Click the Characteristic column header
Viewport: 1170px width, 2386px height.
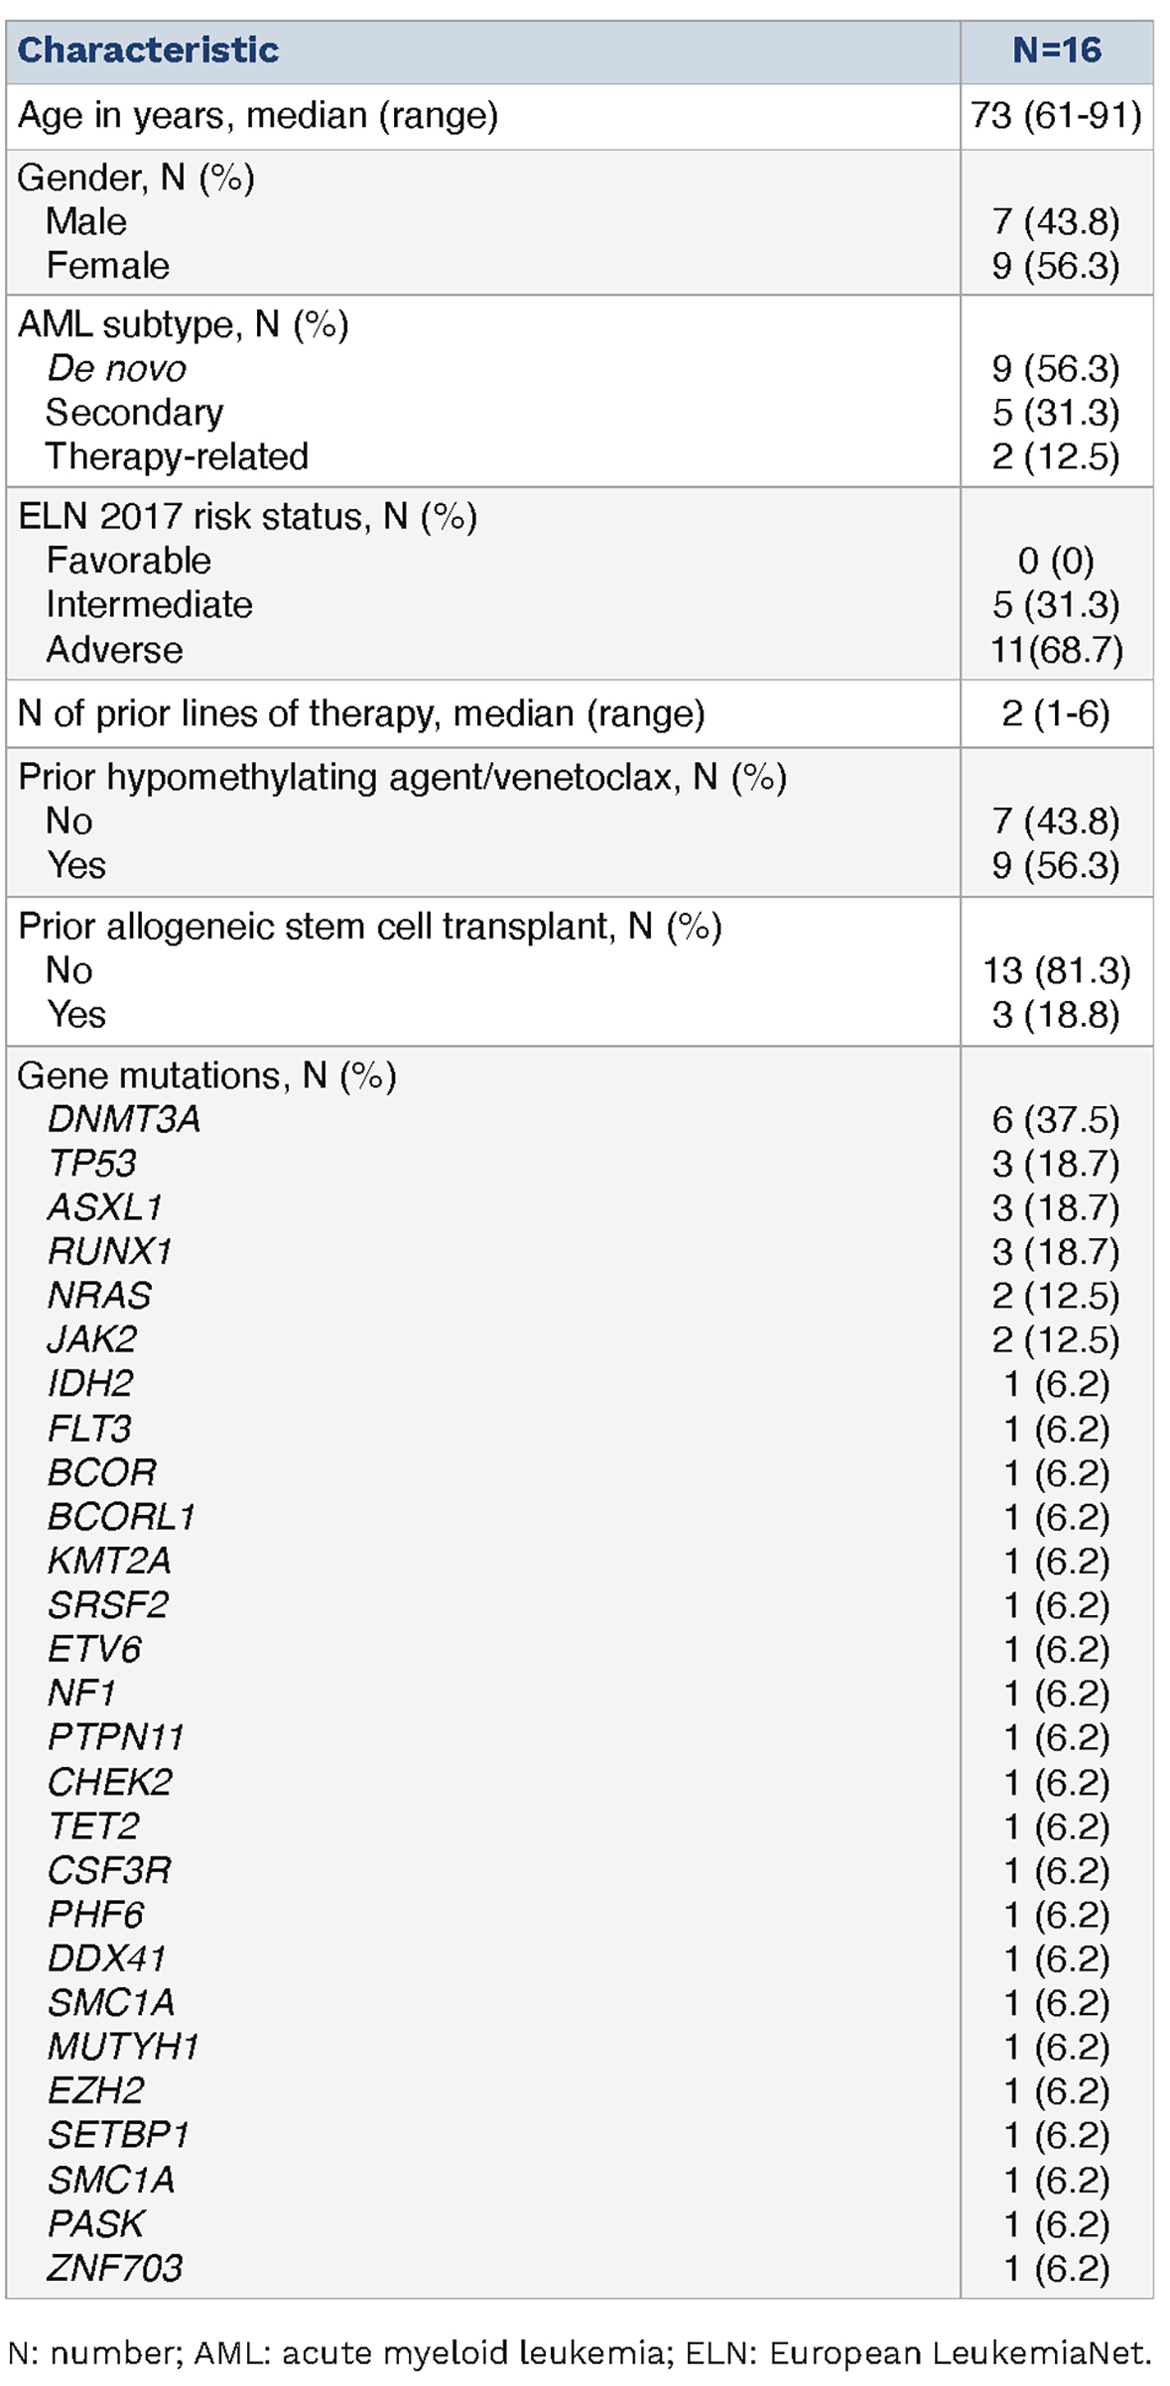(x=148, y=51)
